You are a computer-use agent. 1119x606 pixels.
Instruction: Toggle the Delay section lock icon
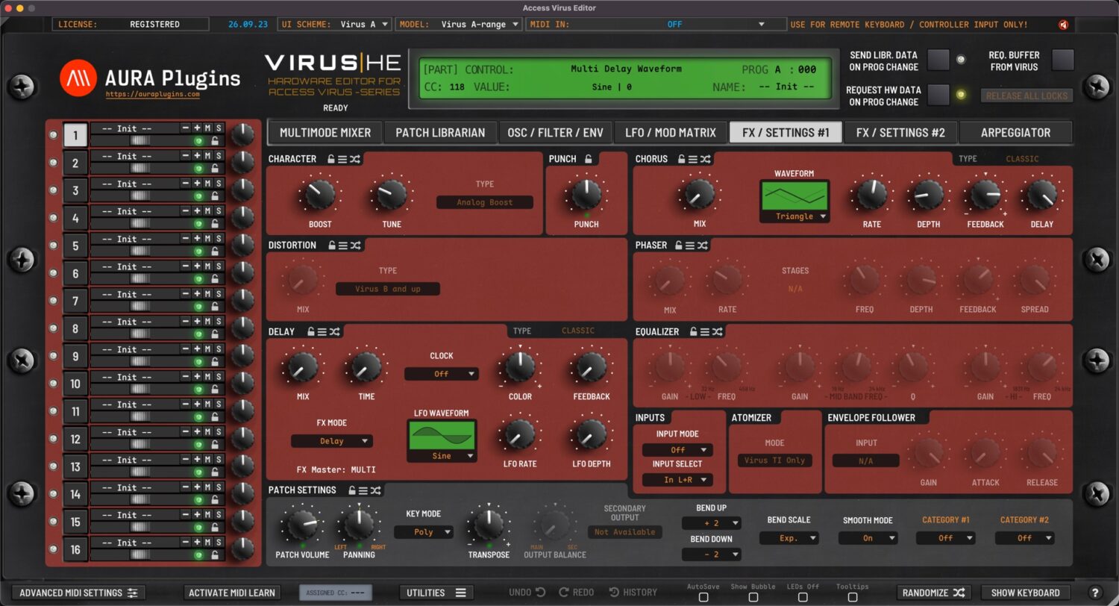(310, 331)
